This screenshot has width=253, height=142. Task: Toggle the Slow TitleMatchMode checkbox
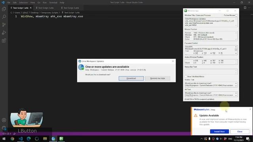click(186, 77)
